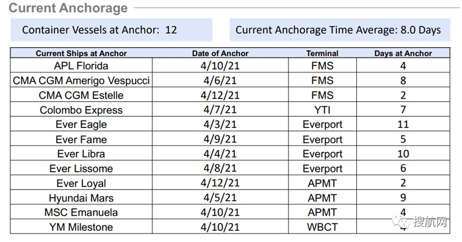Screen dimensions: 462x242
Task: Select the 'Ever Libra' ship cell
Action: [81, 153]
